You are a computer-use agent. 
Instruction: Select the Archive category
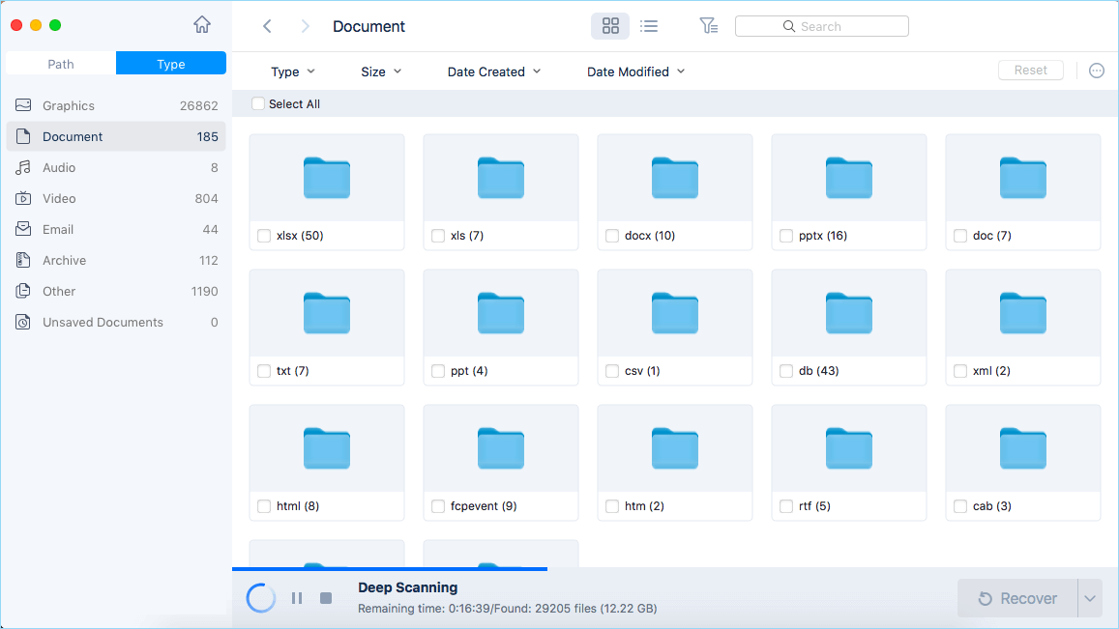(x=62, y=260)
